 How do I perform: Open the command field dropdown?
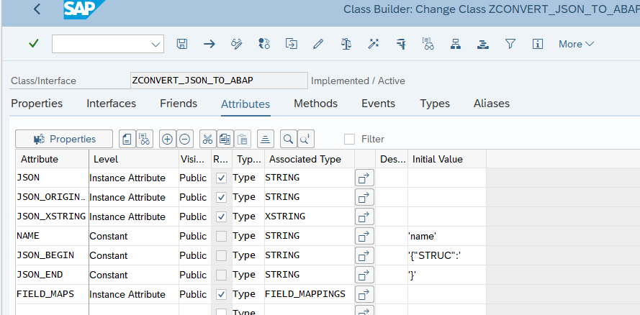click(156, 45)
